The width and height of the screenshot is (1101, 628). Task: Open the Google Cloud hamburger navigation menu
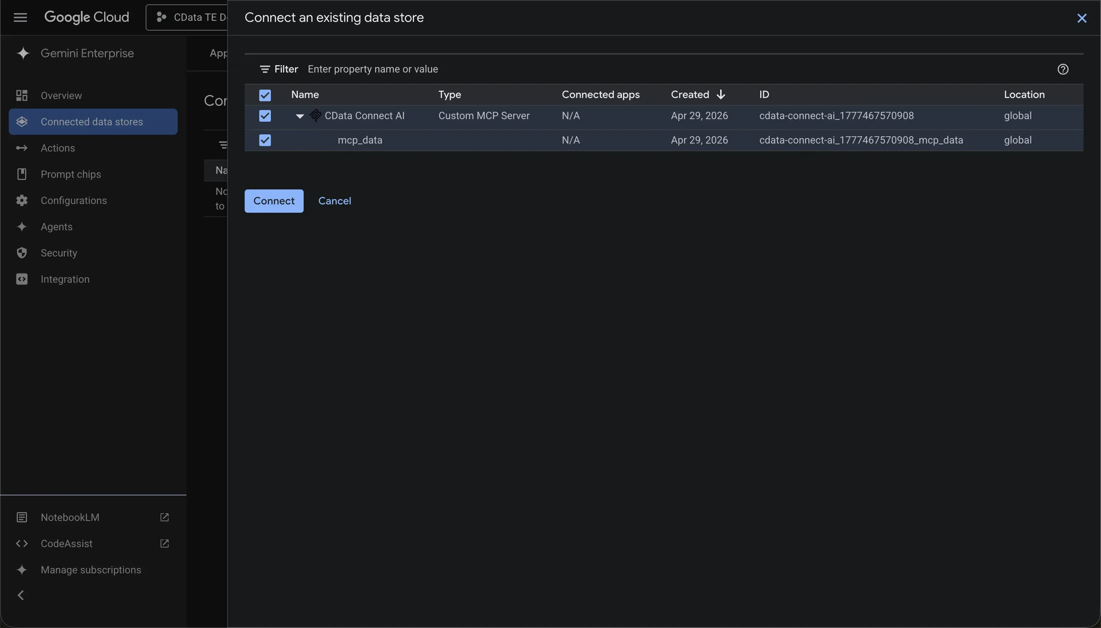[20, 17]
